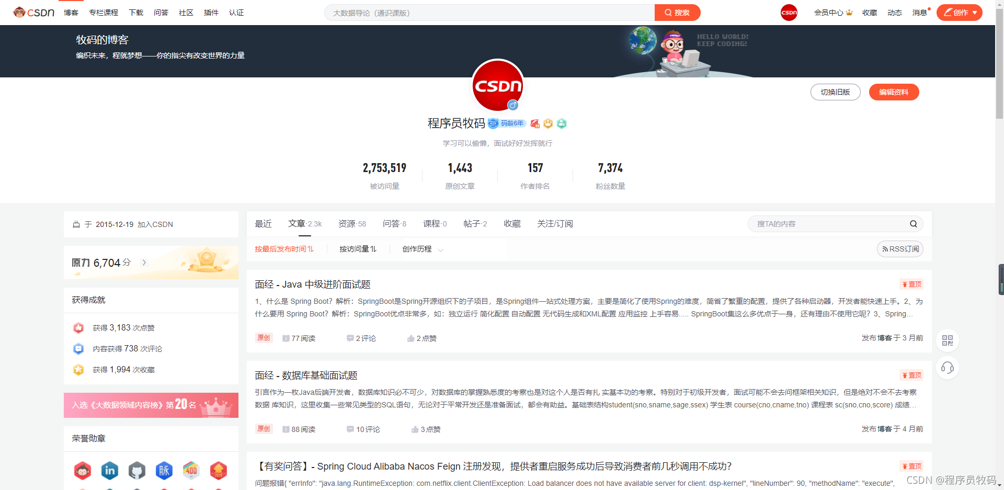Open 会员中心 in top bar
The width and height of the screenshot is (1004, 490).
point(834,13)
